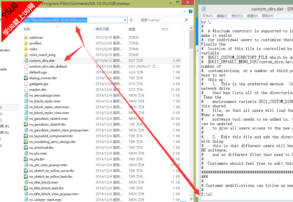Click the search "menus" box
This screenshot has width=293, height=202.
coord(164,20)
